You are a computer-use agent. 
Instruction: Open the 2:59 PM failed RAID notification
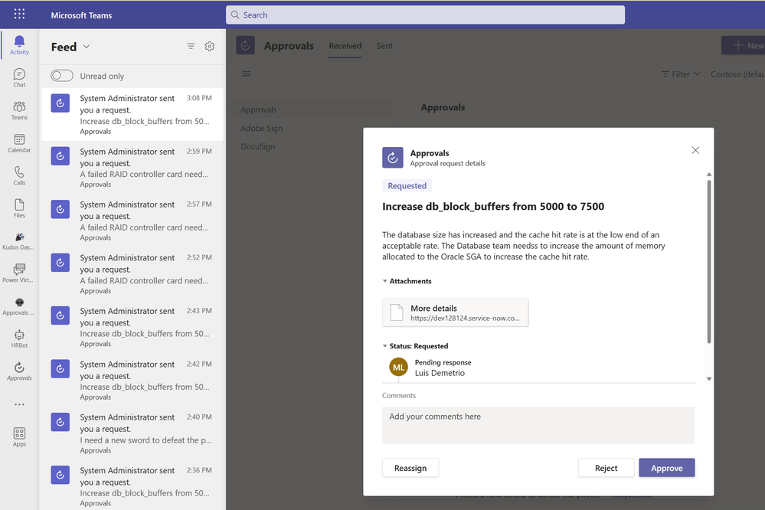click(x=132, y=168)
